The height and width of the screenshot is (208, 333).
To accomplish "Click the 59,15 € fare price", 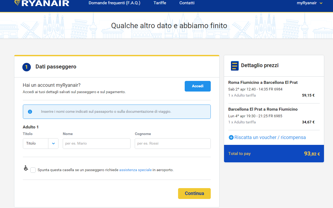I will click(x=308, y=95).
